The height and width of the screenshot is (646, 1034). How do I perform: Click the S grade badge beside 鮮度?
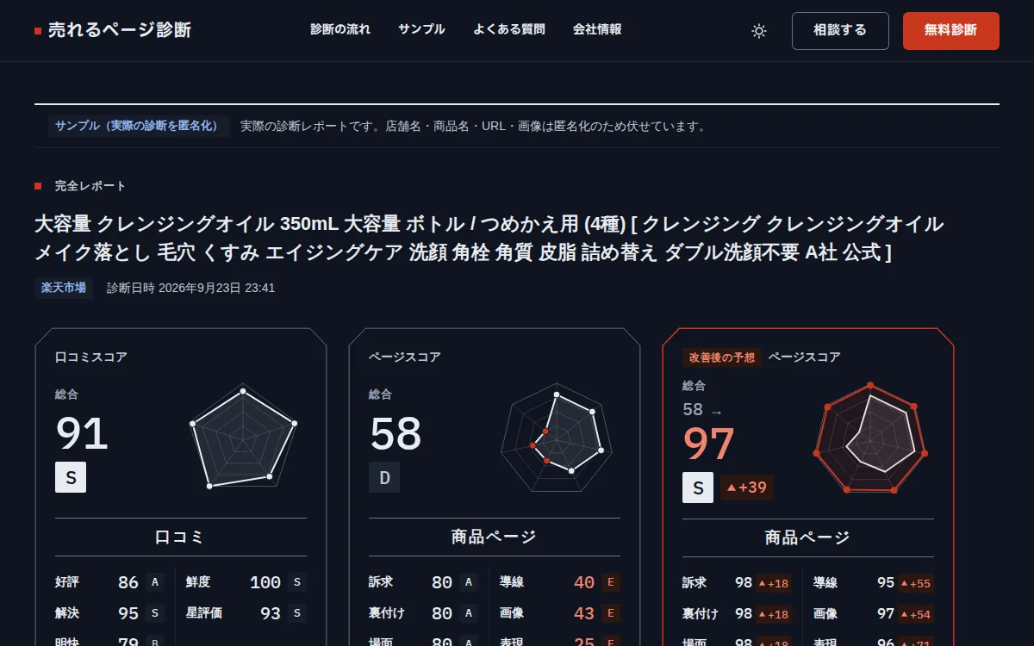click(297, 583)
